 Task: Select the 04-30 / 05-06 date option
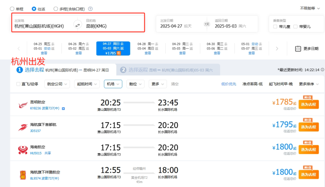coord(217,48)
